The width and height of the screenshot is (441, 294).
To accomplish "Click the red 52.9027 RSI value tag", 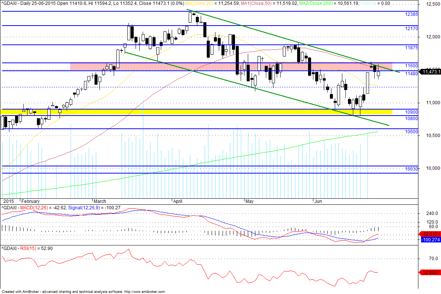I will [x=430, y=273].
